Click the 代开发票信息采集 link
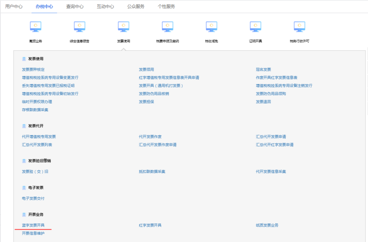The image size is (368, 242). click(x=271, y=171)
